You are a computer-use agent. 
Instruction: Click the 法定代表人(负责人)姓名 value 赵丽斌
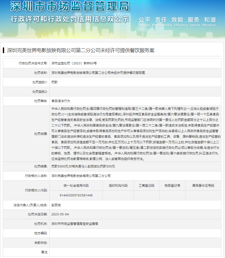[x=56, y=205]
